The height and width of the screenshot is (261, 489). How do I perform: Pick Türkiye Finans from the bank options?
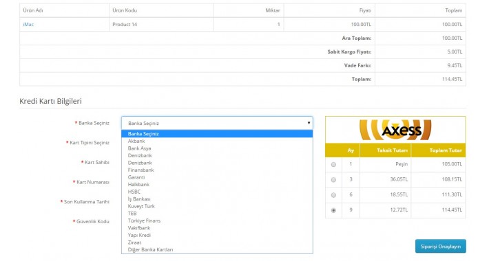(x=217, y=220)
